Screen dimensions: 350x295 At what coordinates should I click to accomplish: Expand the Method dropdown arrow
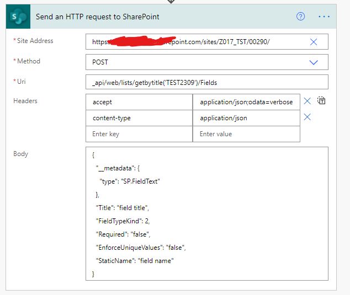pos(314,62)
